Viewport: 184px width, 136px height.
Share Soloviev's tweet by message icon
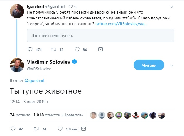tap(83, 129)
